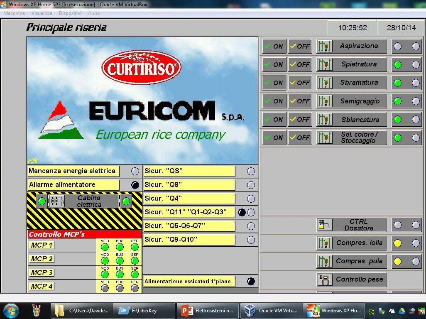Turn OFF Aspirazione
This screenshot has width=426, height=319.
(x=300, y=46)
